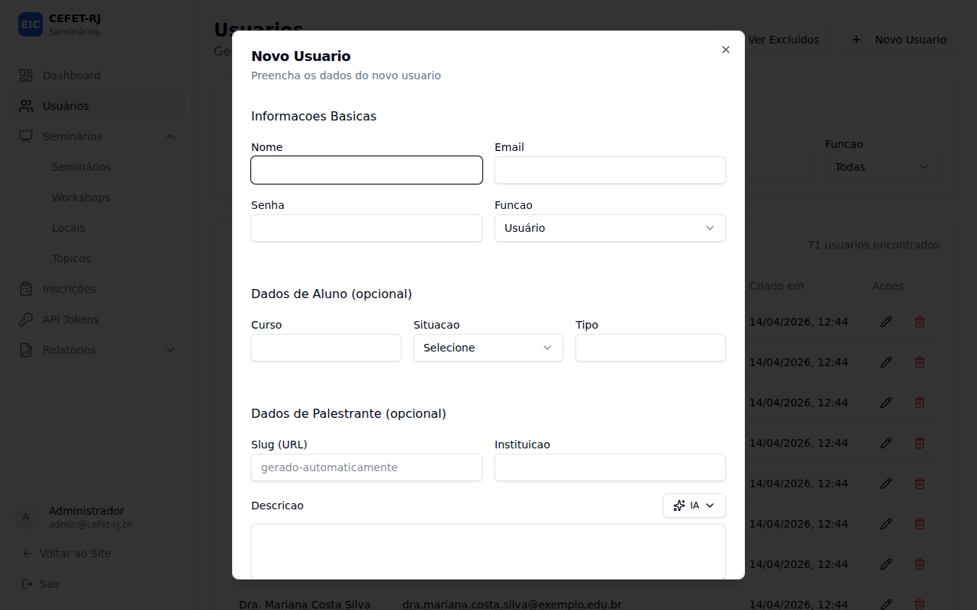Select Usuários in the sidebar
The height and width of the screenshot is (610, 977).
point(99,106)
